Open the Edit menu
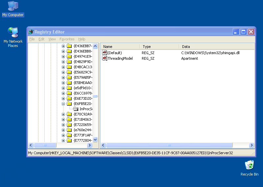Screen dimensions: 263x187 41,39
